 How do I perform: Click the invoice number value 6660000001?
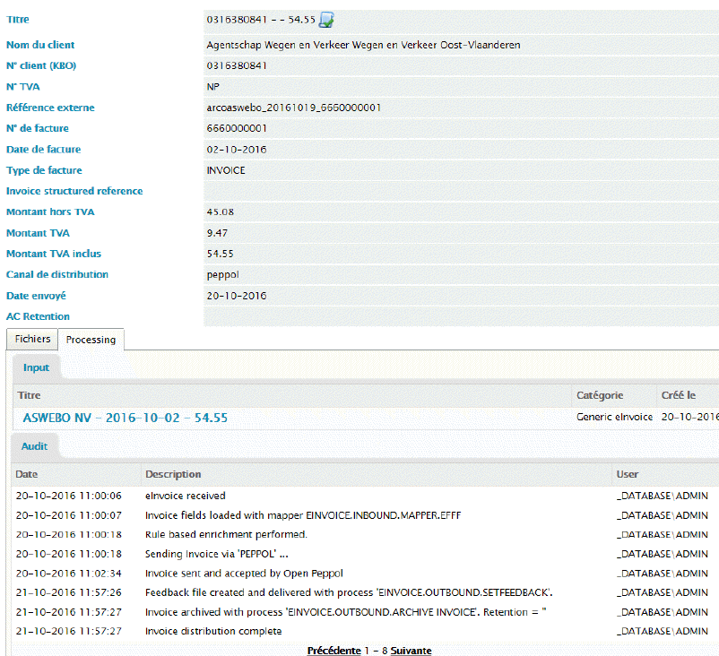pyautogui.click(x=237, y=128)
